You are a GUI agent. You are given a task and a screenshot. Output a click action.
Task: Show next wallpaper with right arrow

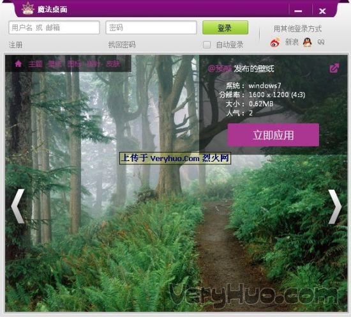click(335, 206)
